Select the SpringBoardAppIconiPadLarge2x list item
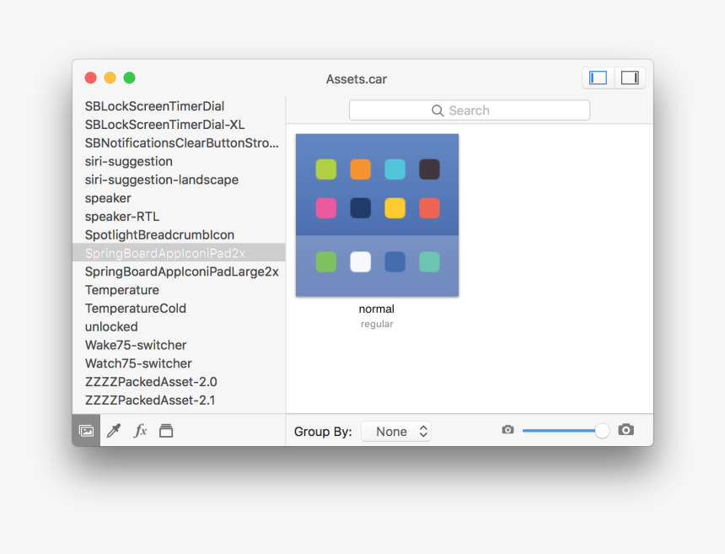725x554 pixels. (181, 272)
